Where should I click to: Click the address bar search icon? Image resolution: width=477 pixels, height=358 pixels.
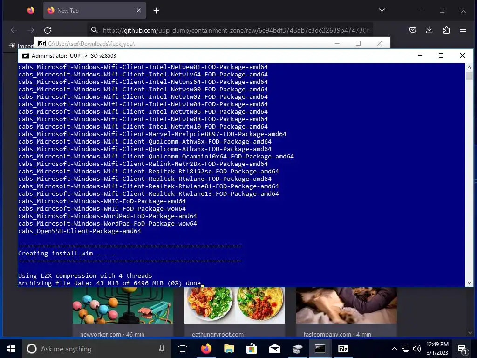[x=95, y=30]
